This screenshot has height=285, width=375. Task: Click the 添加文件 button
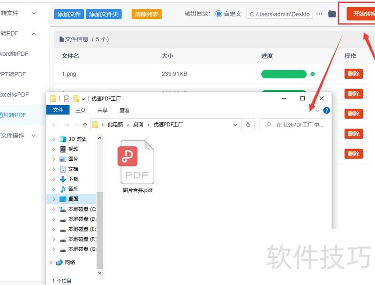69,14
